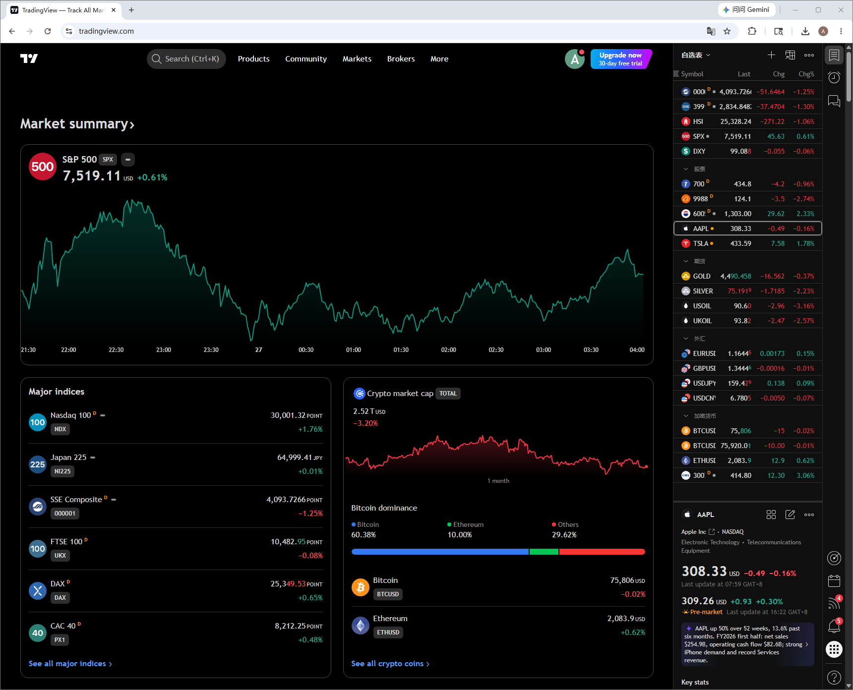Open the More menu

click(x=439, y=59)
